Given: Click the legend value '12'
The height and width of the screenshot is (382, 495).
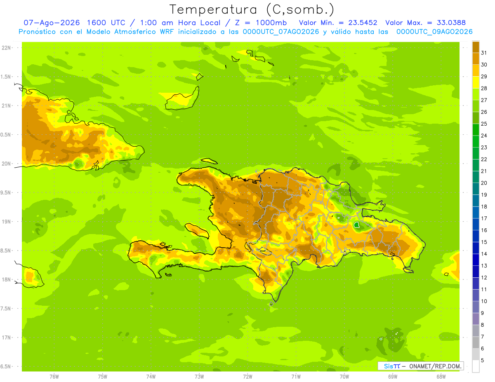Looking at the screenshot, I should [484, 277].
